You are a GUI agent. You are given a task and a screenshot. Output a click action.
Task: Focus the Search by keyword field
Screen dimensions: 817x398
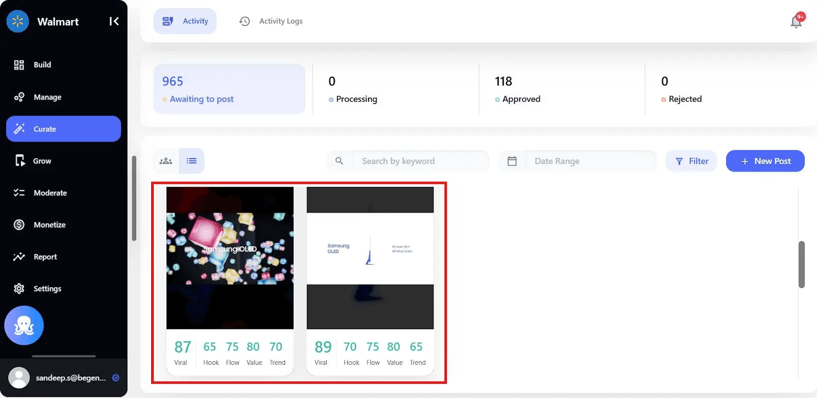[421, 161]
